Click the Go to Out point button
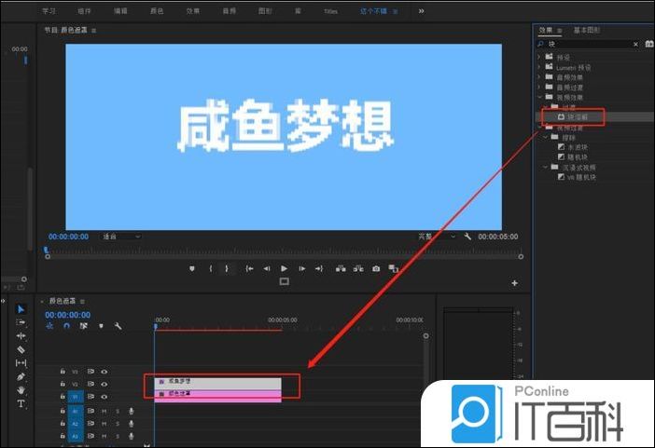Viewport: 655px width, 448px height. 319,268
